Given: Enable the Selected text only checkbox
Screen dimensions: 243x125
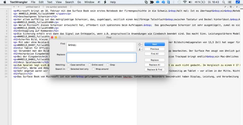Looking at the screenshot, I should coord(68,69).
